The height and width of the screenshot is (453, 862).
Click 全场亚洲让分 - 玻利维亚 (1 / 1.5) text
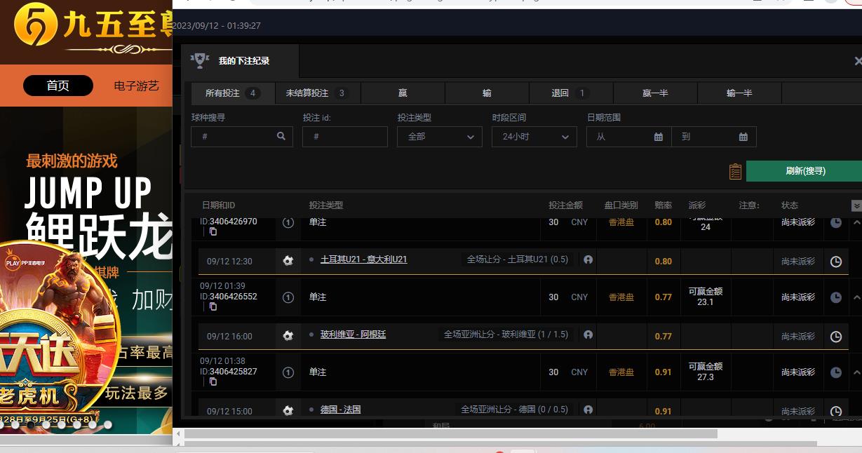pyautogui.click(x=506, y=334)
